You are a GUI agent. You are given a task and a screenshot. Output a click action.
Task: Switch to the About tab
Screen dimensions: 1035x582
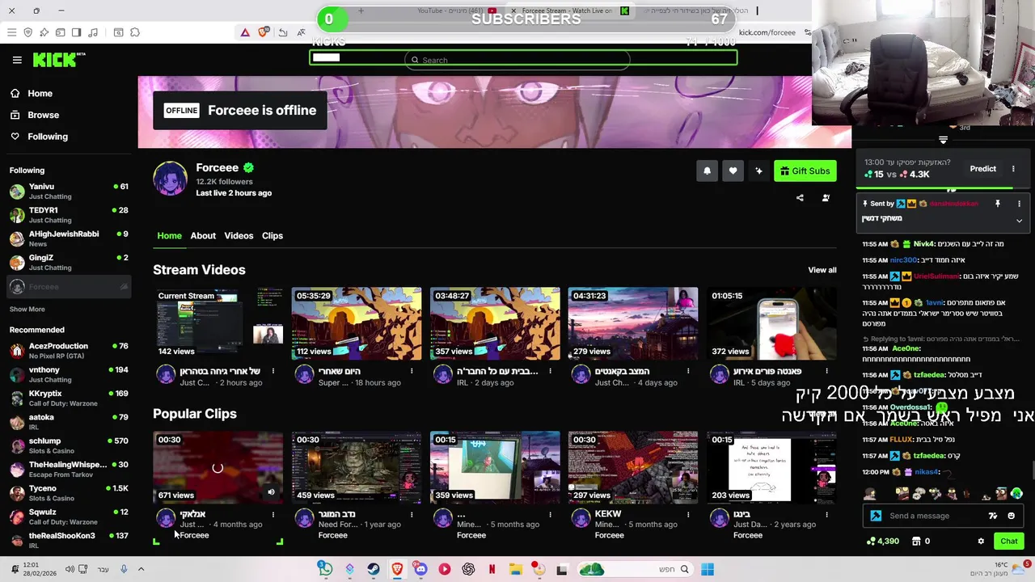(x=203, y=235)
